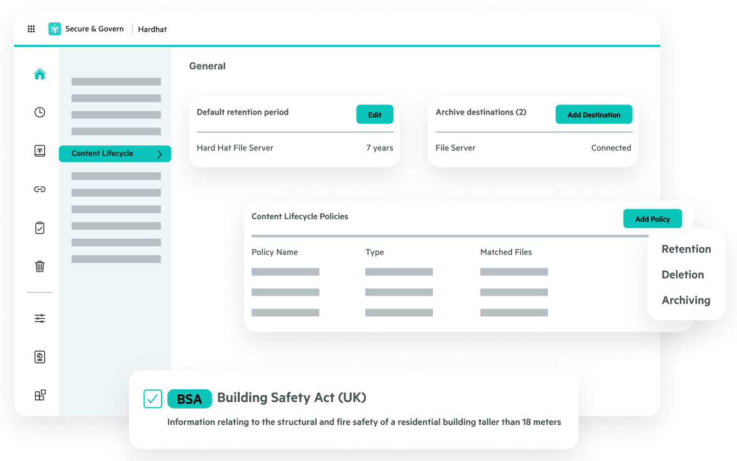737x461 pixels.
Task: Click the BSA tag badge
Action: point(190,399)
